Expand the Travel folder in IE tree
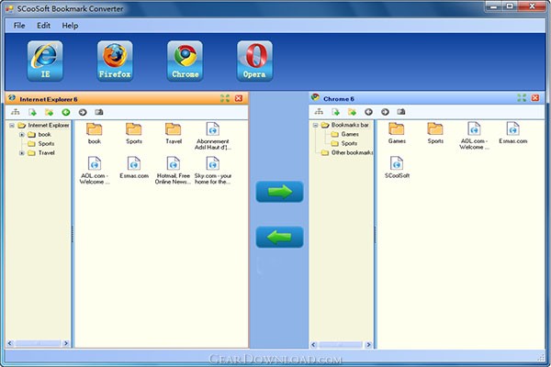The image size is (551, 367). (x=22, y=153)
